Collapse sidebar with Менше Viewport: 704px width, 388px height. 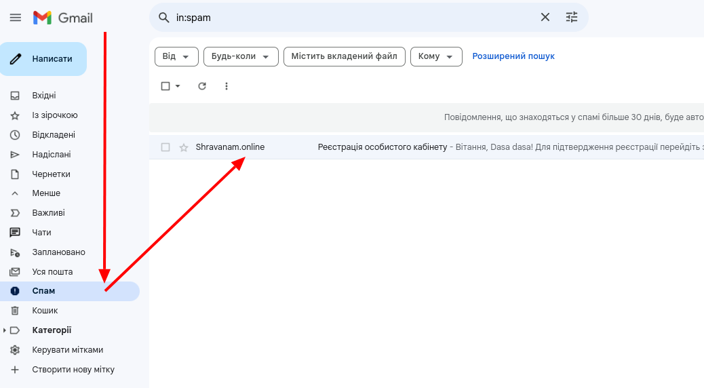(x=46, y=193)
